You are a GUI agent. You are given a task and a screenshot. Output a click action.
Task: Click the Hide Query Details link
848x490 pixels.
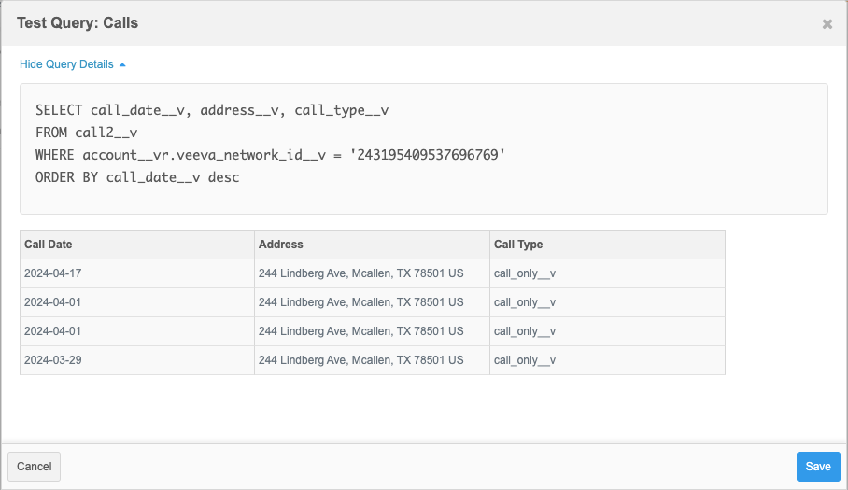click(x=66, y=64)
